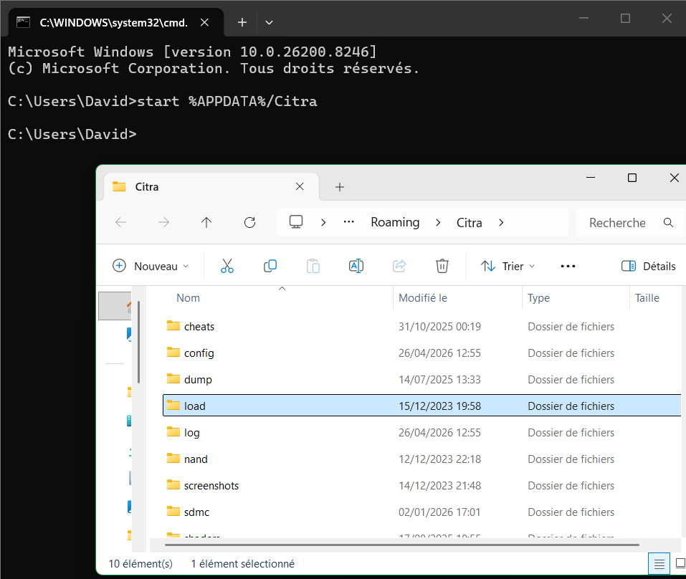Click the Paste clipboard icon
686x579 pixels.
click(313, 266)
